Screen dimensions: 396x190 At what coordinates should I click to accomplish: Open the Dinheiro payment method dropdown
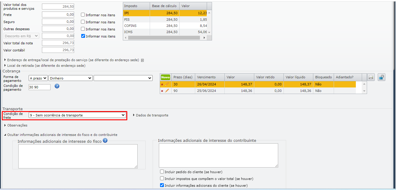71,78
